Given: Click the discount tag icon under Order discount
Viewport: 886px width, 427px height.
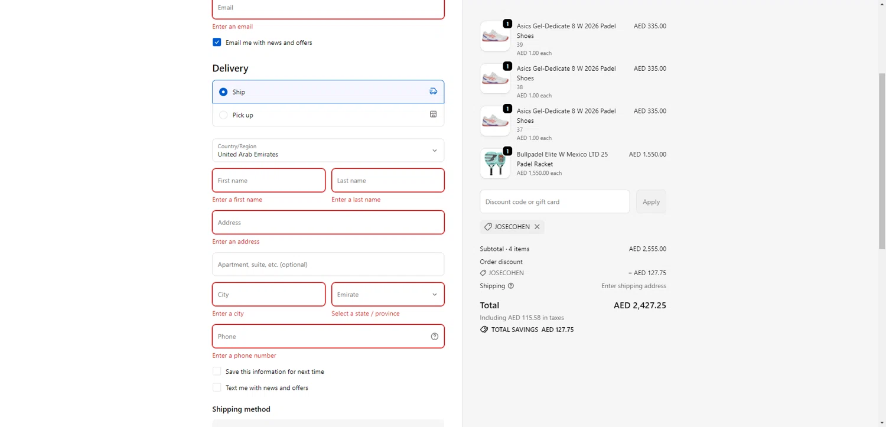Looking at the screenshot, I should (483, 273).
